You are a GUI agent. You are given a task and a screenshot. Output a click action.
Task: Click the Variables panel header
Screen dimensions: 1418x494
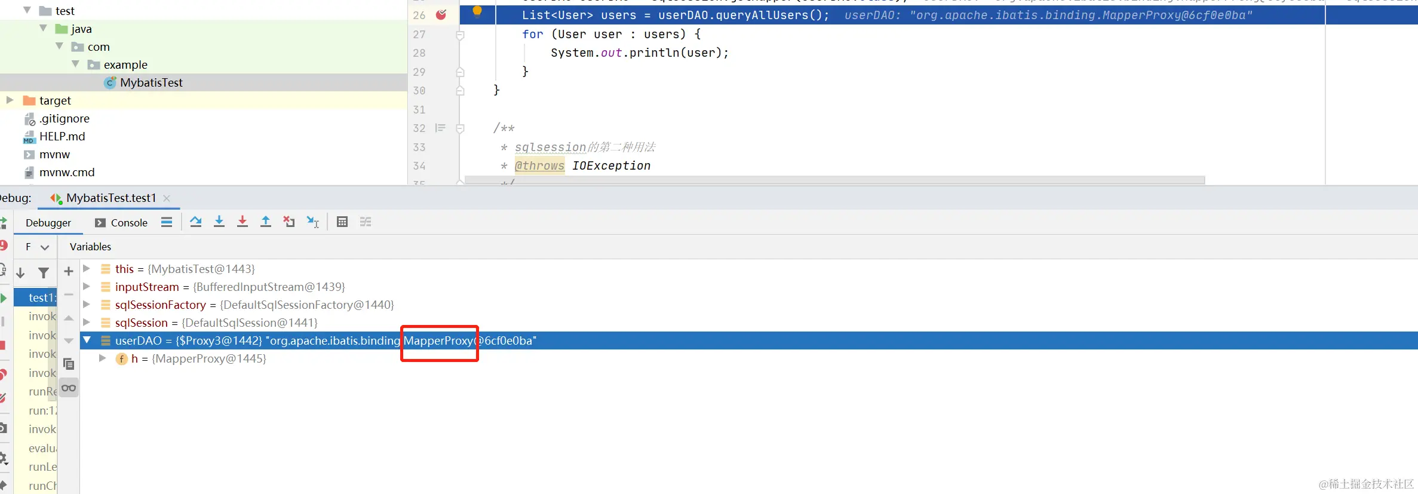click(x=90, y=247)
